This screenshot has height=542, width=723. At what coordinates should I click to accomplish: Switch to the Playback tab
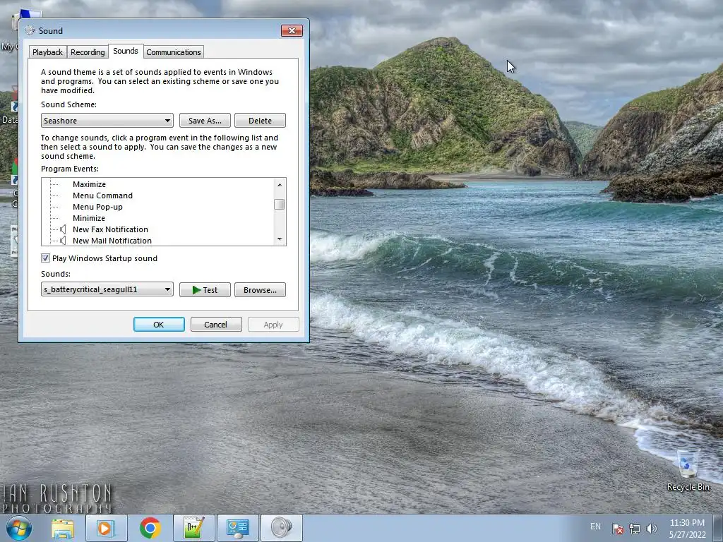click(47, 52)
